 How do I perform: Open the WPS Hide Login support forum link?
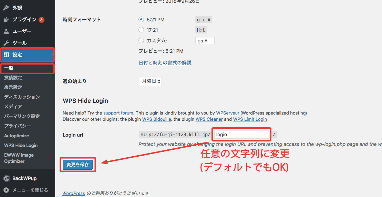click(118, 113)
